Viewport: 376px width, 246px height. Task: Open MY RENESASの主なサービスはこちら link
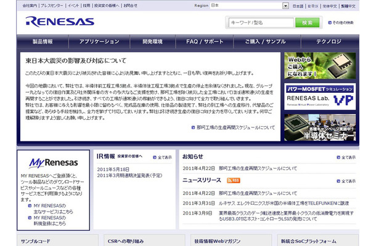[x=53, y=208]
